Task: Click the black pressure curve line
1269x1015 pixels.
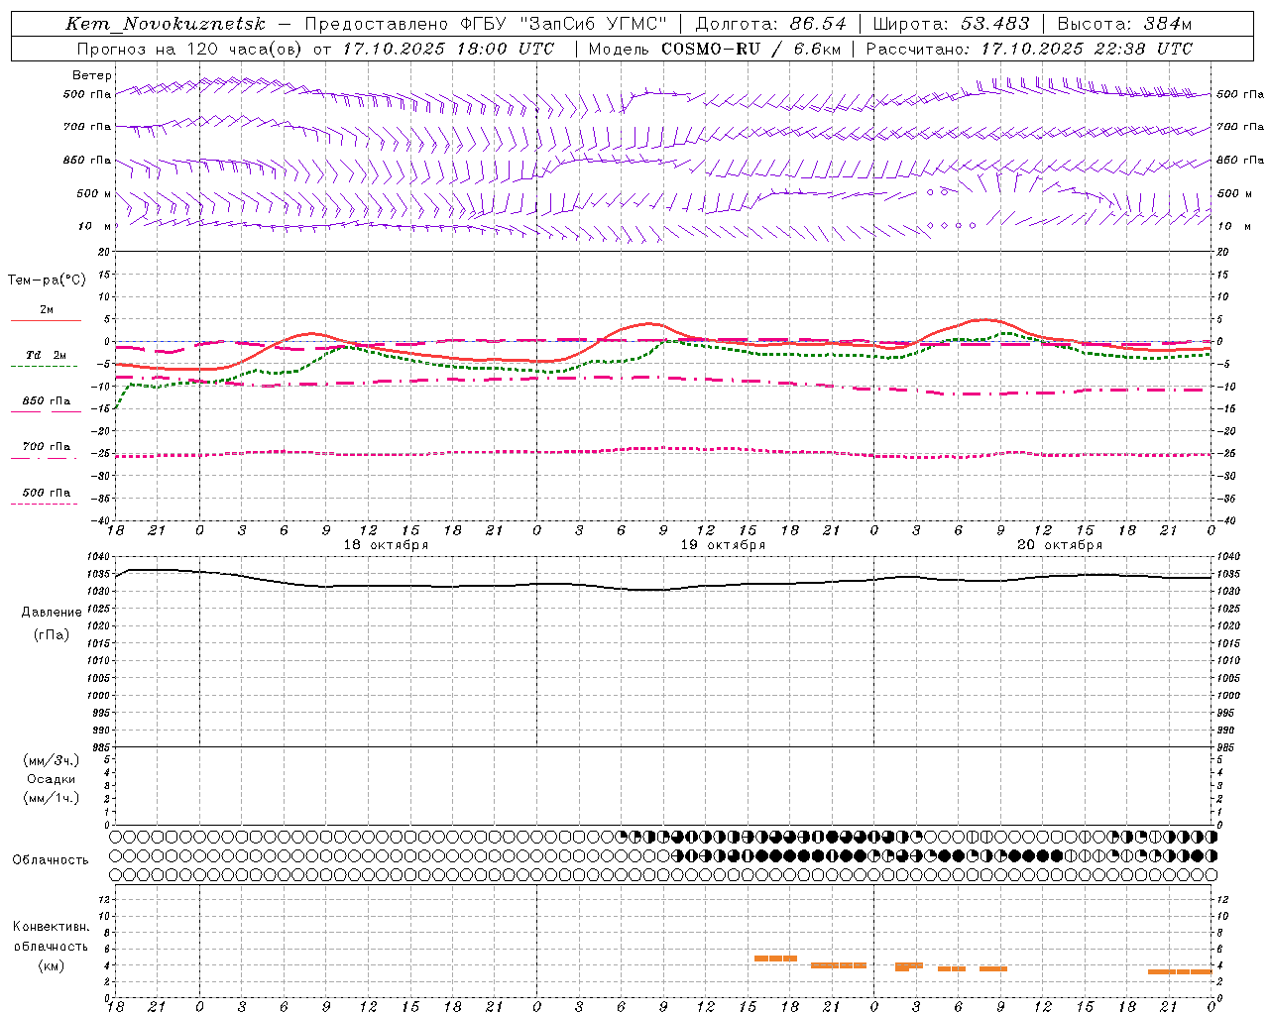Action: (x=662, y=589)
